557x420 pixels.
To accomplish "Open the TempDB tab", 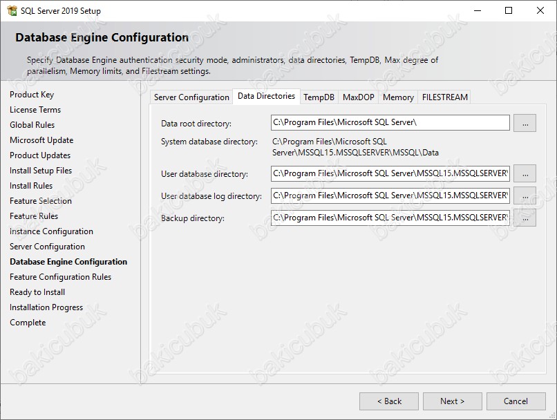I will point(319,97).
